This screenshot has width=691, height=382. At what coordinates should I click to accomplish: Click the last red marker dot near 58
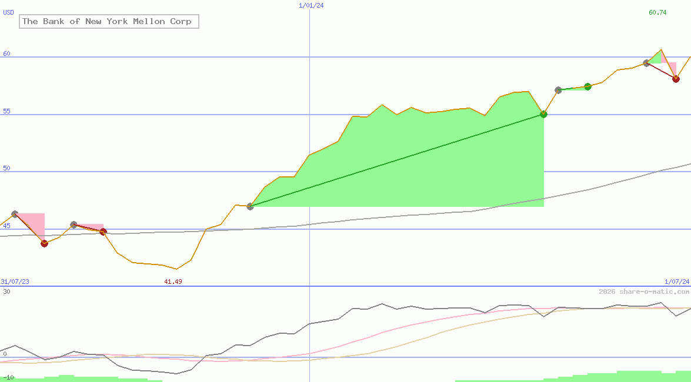(676, 79)
